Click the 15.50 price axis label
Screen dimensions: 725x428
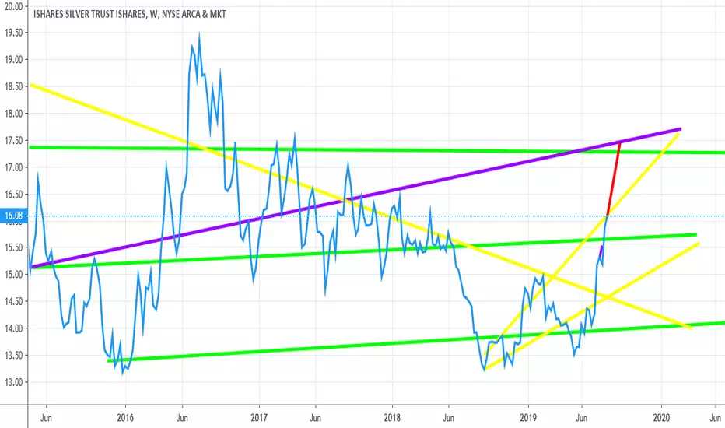coord(13,247)
